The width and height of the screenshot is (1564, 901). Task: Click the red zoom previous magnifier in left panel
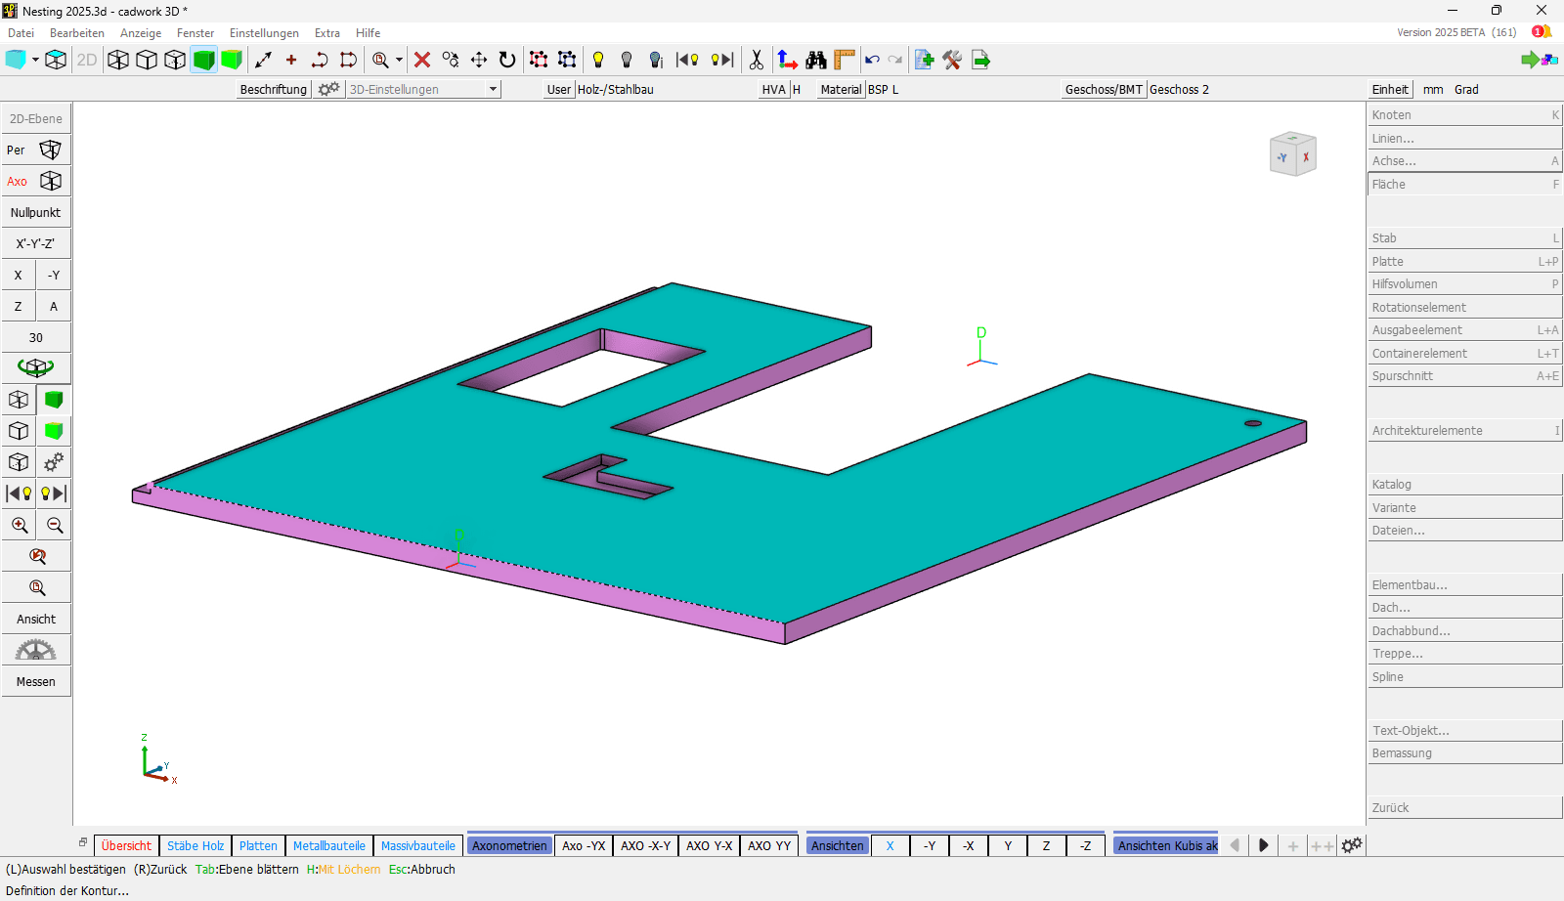(36, 556)
